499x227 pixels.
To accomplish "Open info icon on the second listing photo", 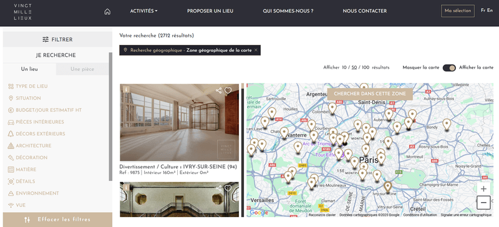I will 126,188.
